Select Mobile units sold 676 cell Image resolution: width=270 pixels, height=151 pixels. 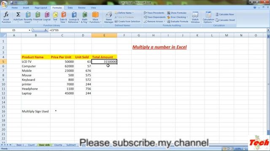(83, 71)
